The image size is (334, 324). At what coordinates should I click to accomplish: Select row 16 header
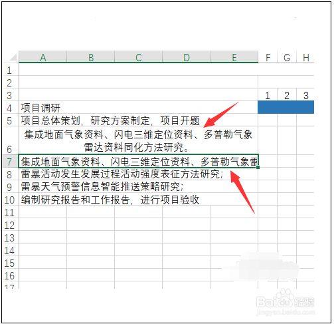tap(10, 275)
